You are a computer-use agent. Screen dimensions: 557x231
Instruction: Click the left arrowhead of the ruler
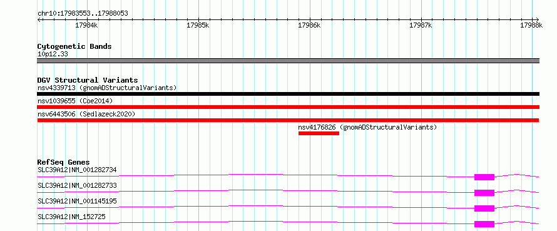coord(39,19)
